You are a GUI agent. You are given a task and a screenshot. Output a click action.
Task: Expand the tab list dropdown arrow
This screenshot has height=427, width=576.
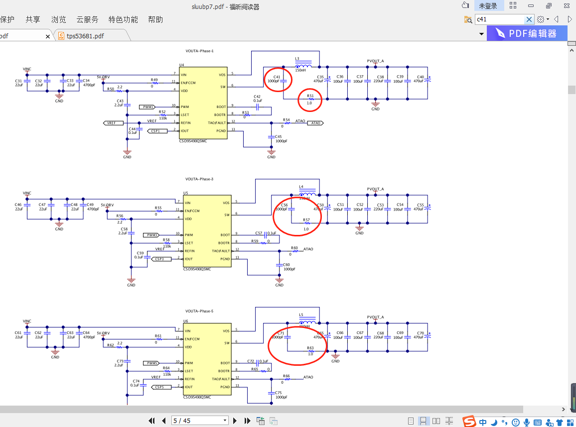481,34
